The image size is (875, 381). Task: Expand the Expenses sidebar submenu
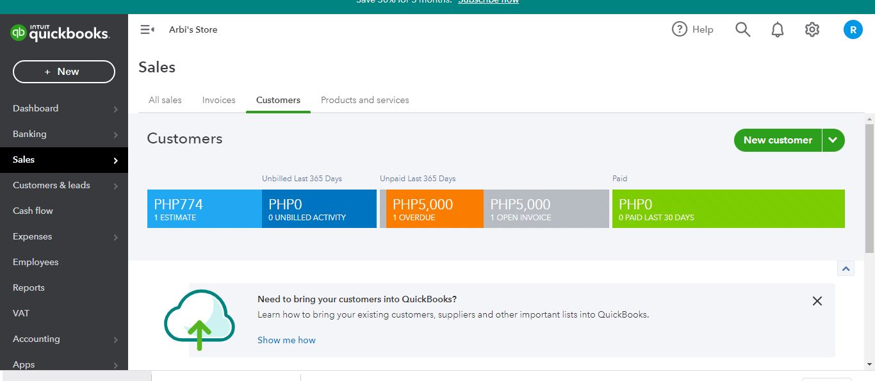coord(115,237)
